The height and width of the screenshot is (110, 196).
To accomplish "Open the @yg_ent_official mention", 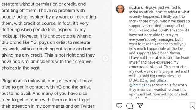I will 154,81.
